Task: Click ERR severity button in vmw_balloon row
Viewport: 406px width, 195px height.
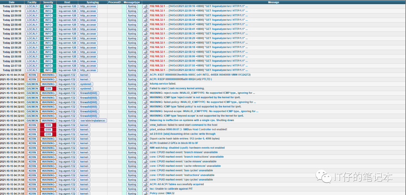Action: pos(48,125)
